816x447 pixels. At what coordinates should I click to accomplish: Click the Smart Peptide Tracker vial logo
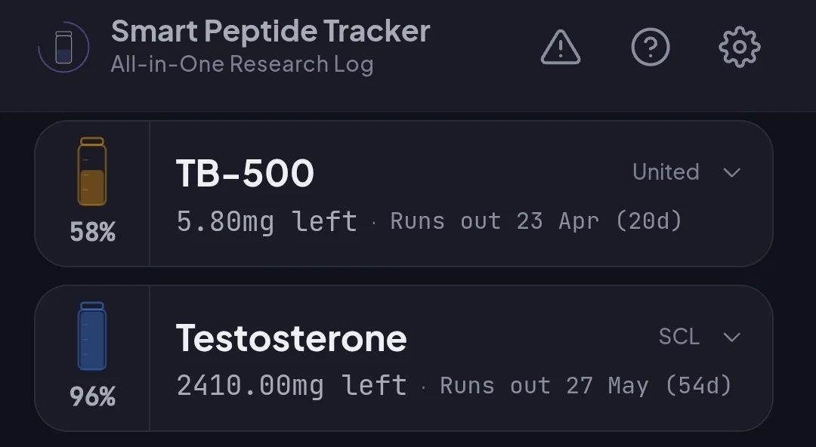point(63,48)
